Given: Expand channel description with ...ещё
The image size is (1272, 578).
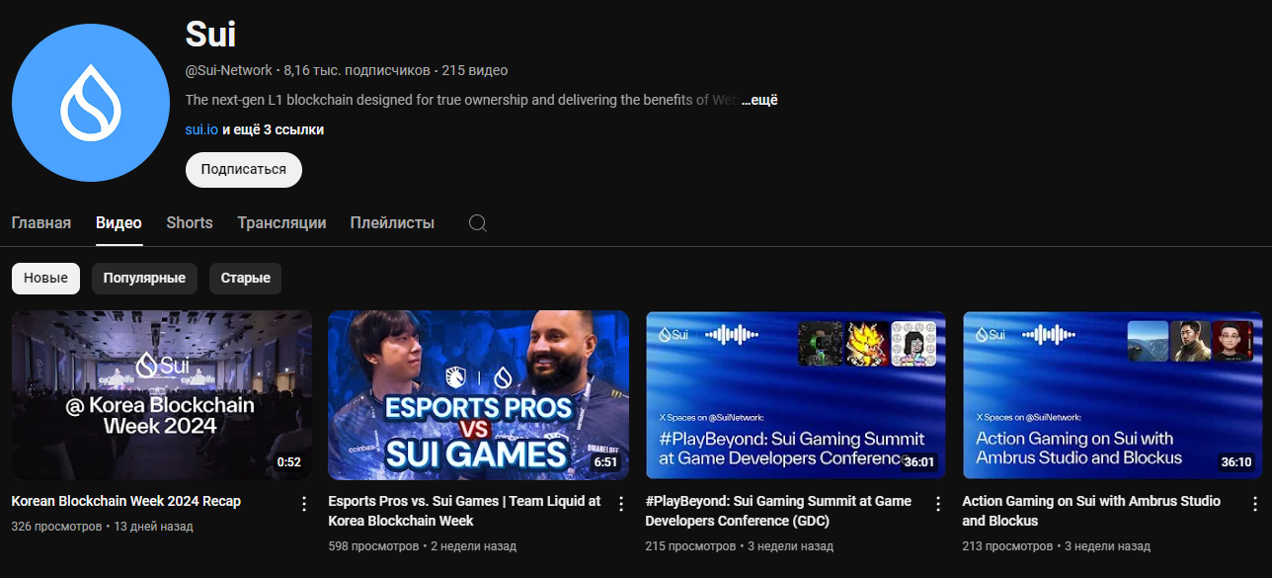Looking at the screenshot, I should pyautogui.click(x=759, y=100).
